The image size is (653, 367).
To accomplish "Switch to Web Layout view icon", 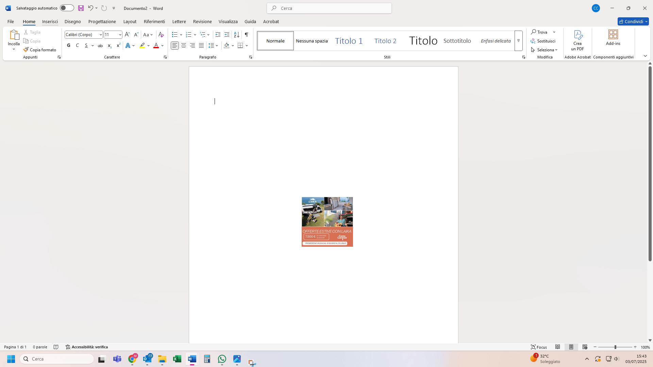I will click(585, 347).
